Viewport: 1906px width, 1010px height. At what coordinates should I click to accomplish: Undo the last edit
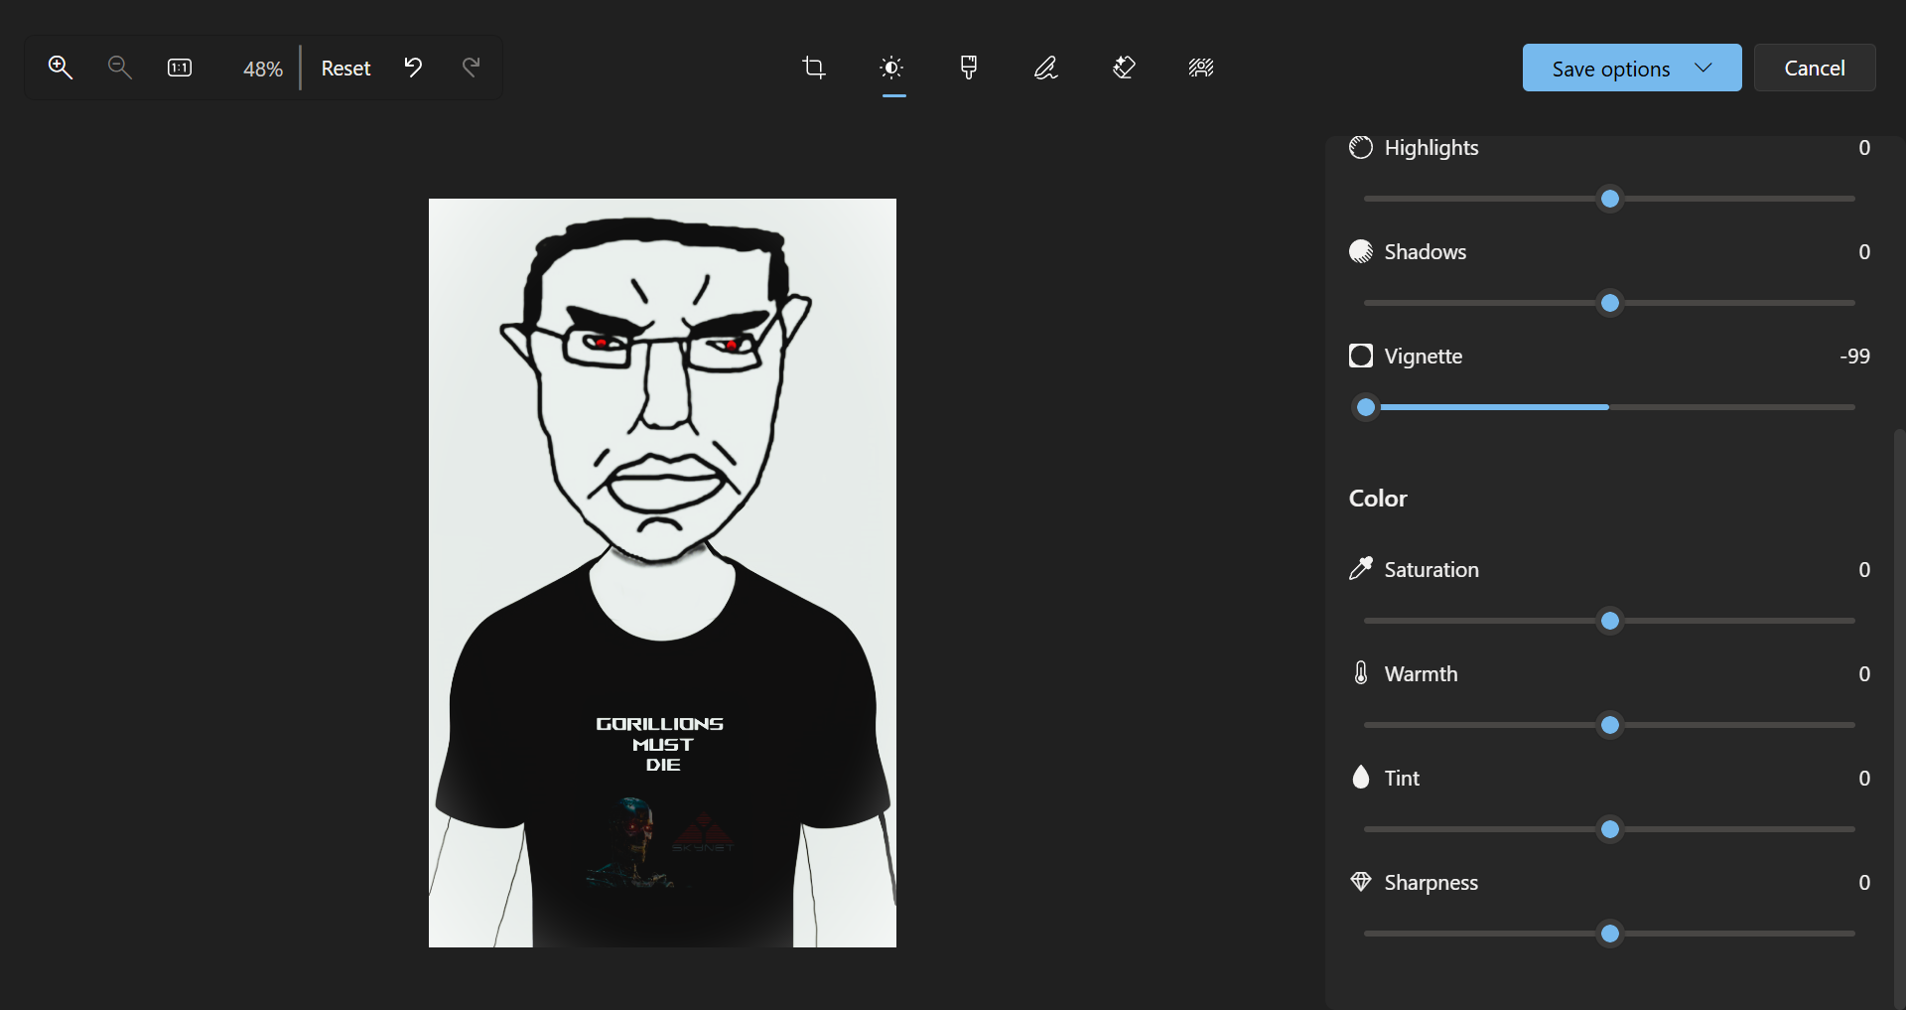coord(413,68)
